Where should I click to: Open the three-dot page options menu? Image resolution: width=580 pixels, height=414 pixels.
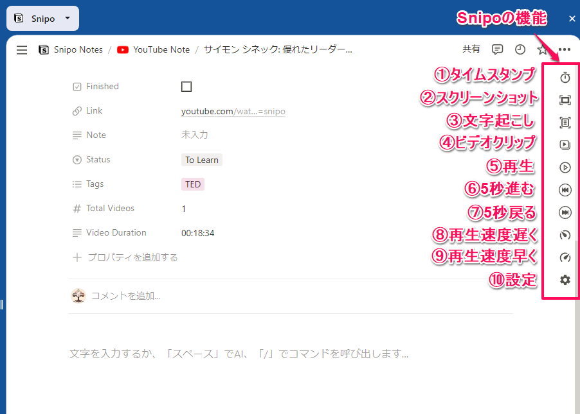[565, 49]
